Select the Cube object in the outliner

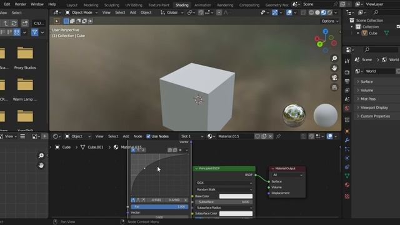[x=372, y=33]
